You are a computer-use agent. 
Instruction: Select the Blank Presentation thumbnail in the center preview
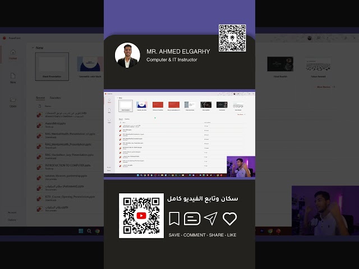point(126,106)
